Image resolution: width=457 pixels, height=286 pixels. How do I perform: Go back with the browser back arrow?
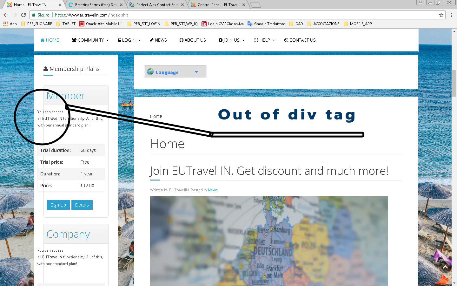5,15
